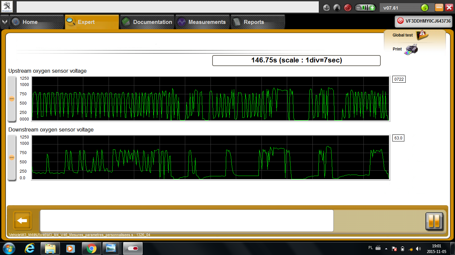The height and width of the screenshot is (255, 455).
Task: Click the upstream sensor value 0722
Action: (399, 79)
